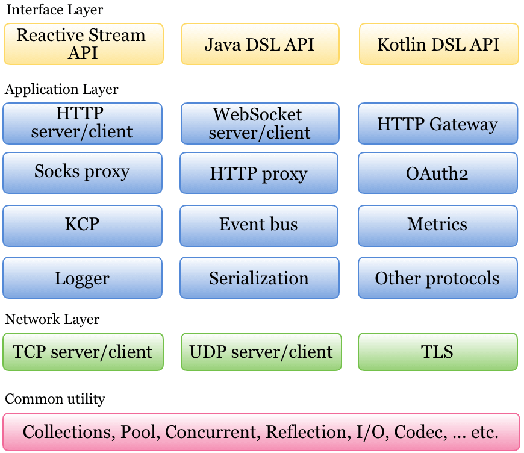Select the Java DSL API block
Viewport: 524px width, 453px height.
[260, 44]
